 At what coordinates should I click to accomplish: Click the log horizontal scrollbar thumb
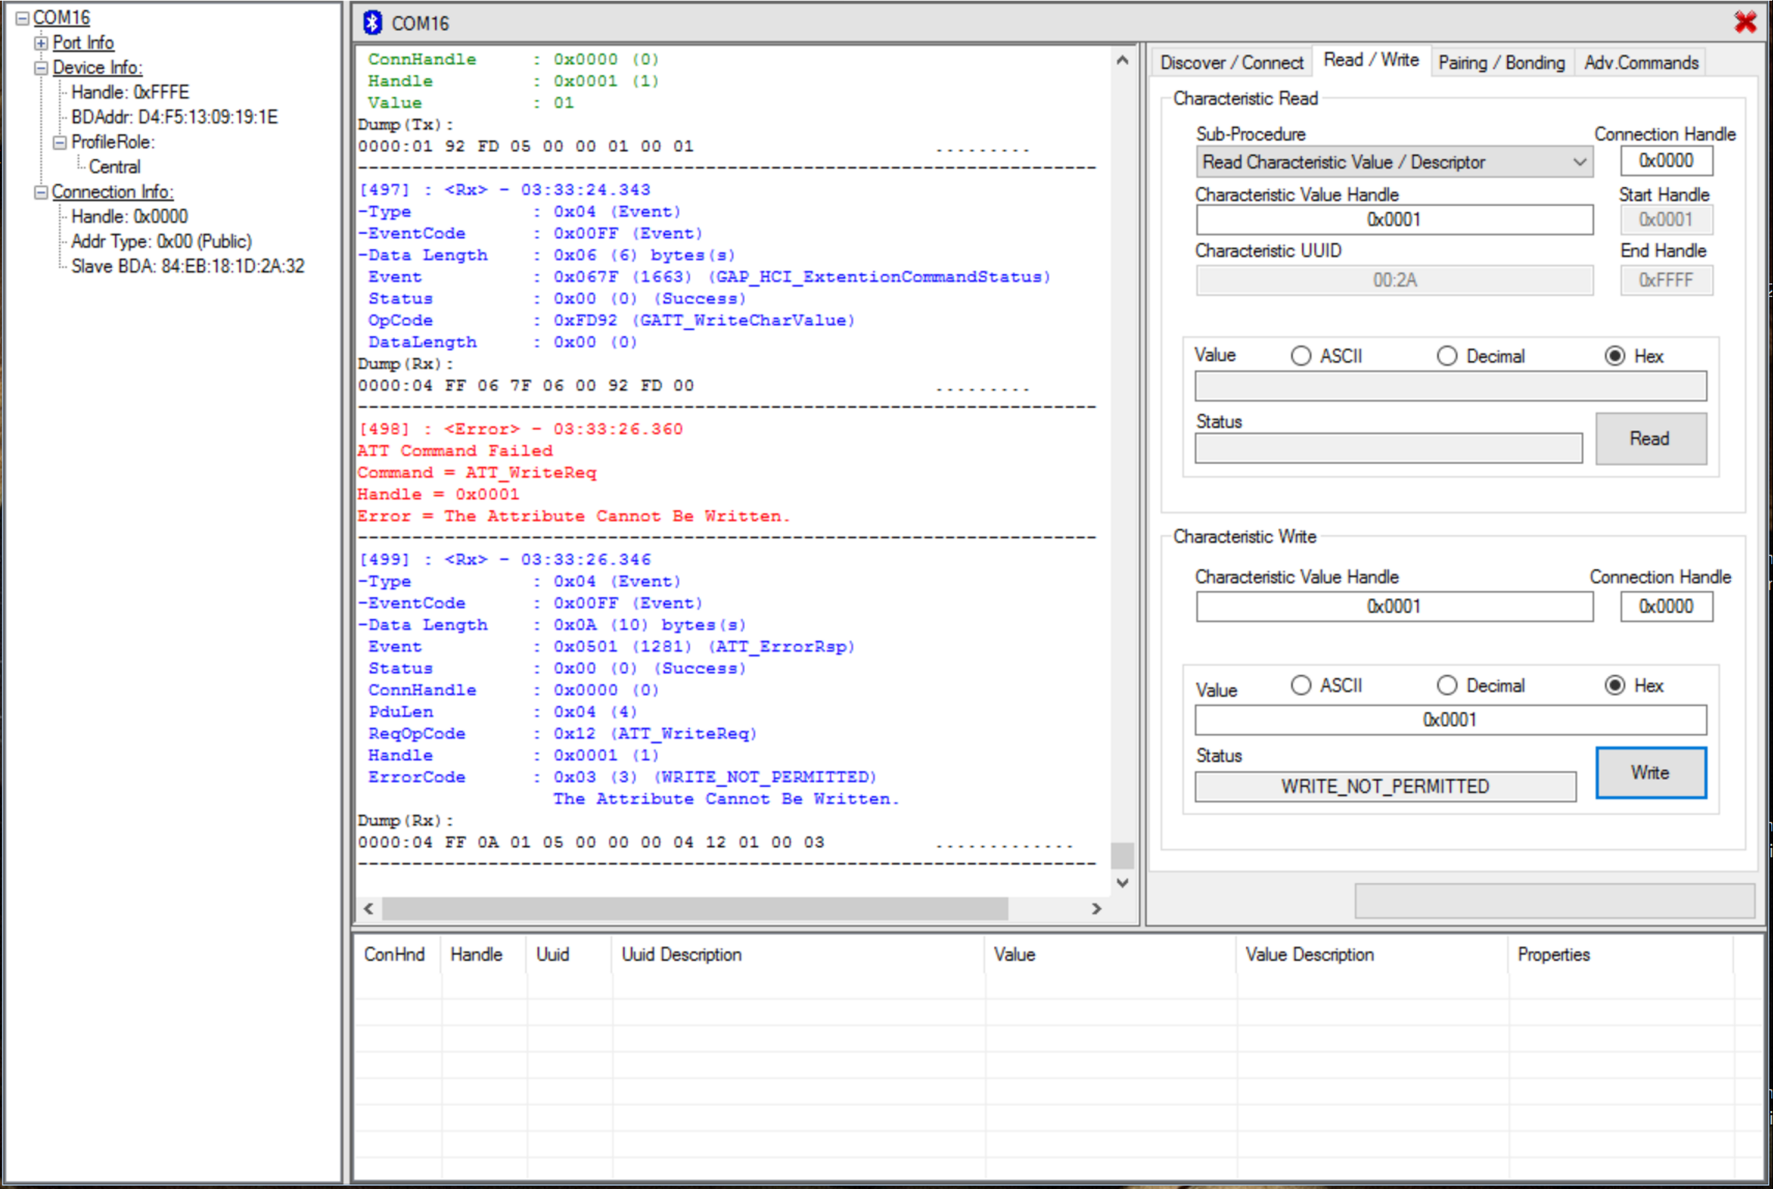[x=695, y=909]
